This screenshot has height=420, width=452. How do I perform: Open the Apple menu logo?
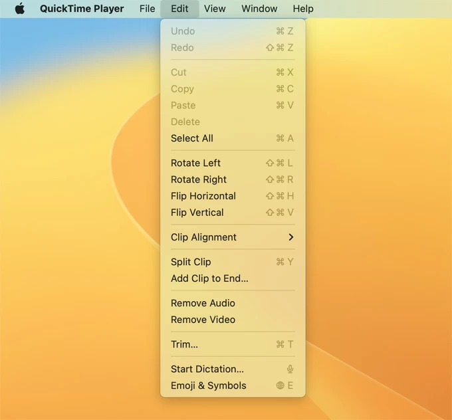[20, 9]
